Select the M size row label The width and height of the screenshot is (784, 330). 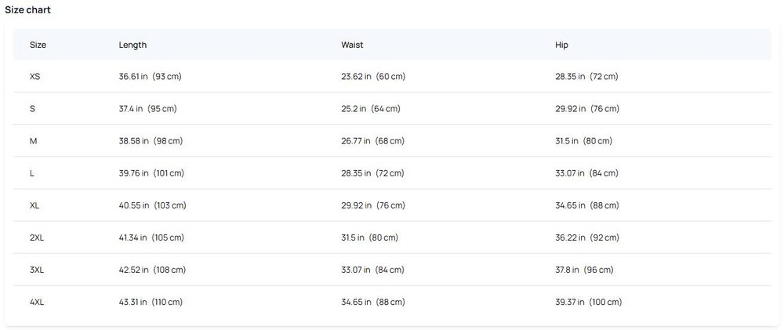click(34, 141)
